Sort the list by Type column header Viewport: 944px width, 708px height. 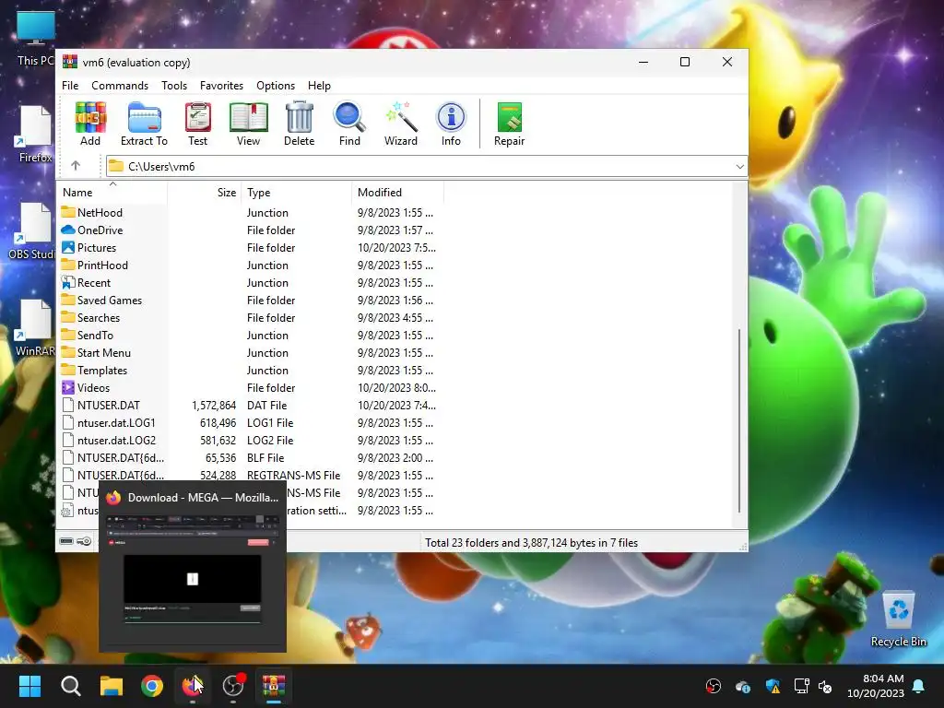click(296, 193)
